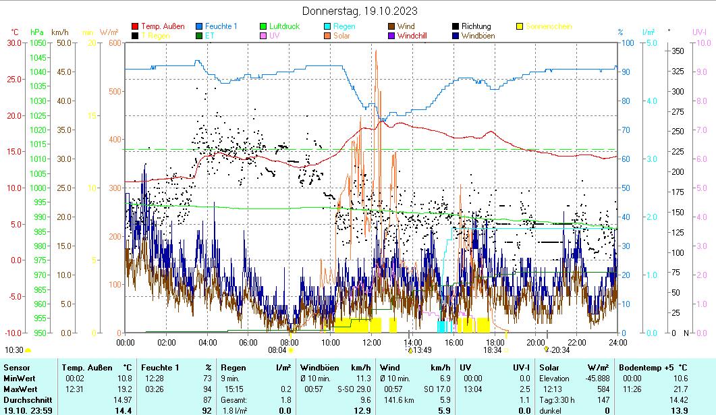Click the red Temp. Außen legend swatch
This screenshot has height=415, width=716.
135,26
